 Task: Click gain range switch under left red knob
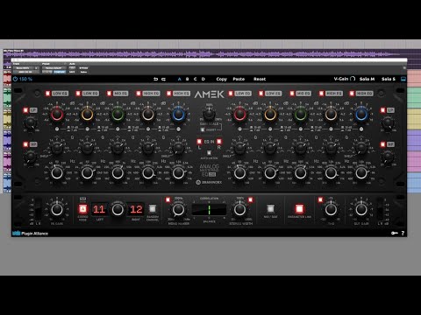coord(57,129)
